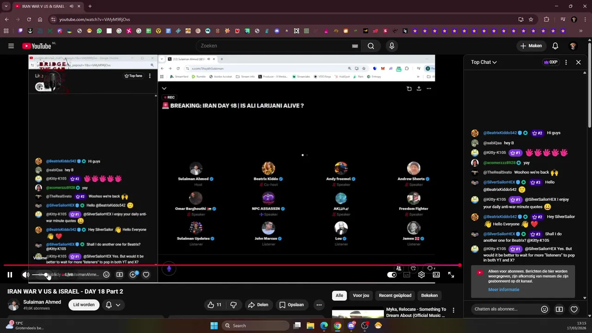Seek on the red video progress bar
Screen dimensions: 592x333
click(x=232, y=265)
